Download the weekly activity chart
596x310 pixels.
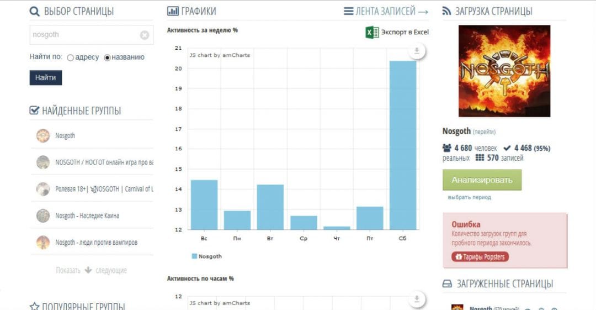click(x=417, y=51)
